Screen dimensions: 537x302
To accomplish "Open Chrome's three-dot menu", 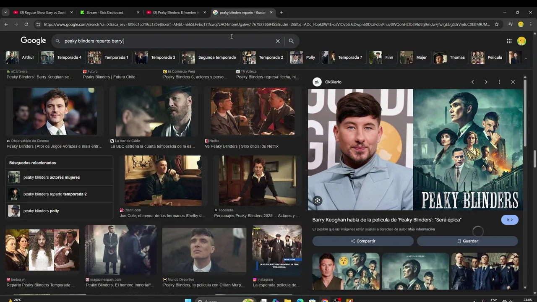I will point(531,24).
